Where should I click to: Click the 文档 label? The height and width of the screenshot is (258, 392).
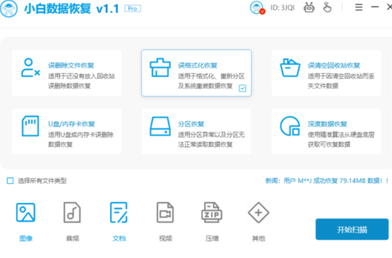pyautogui.click(x=119, y=238)
